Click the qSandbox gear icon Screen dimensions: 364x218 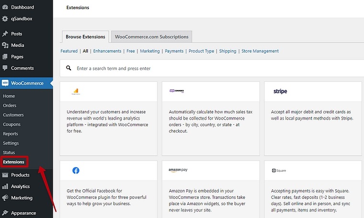point(5,19)
